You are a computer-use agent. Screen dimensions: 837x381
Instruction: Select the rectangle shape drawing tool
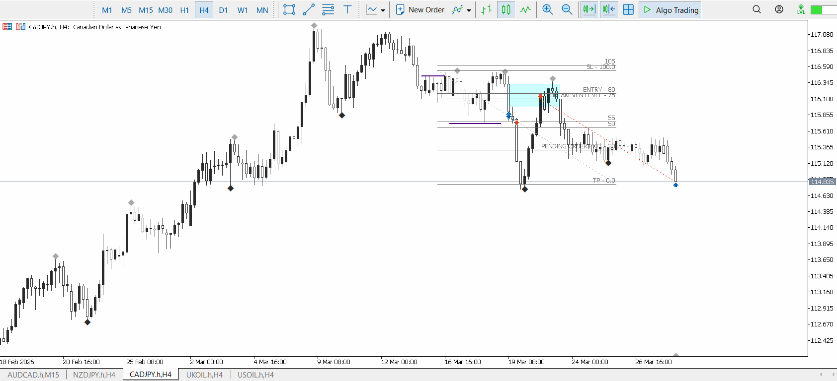[x=289, y=10]
